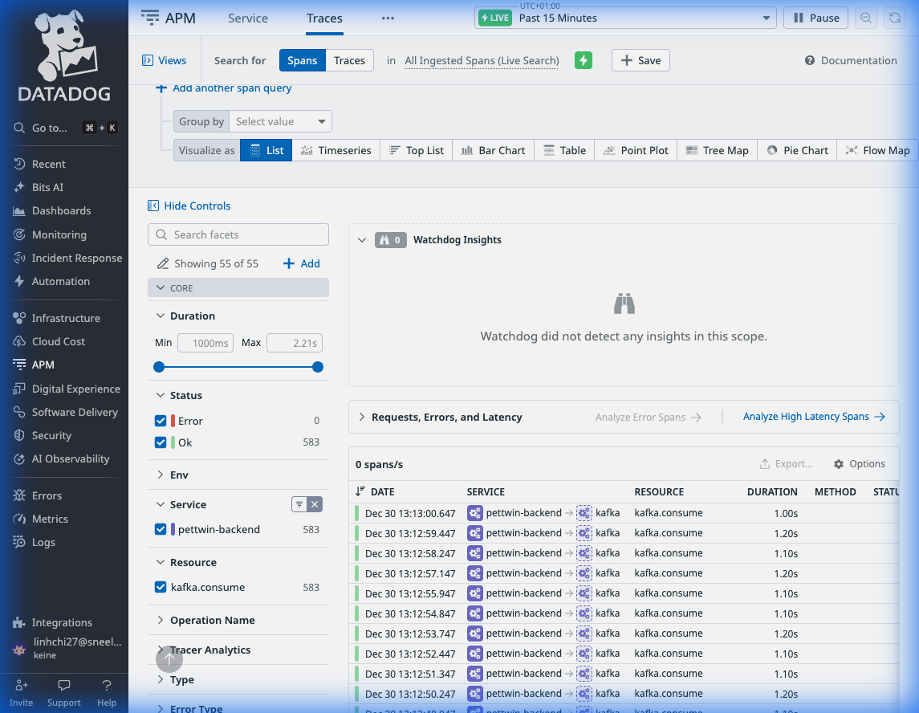Screen dimensions: 919x713
Task: Open the Go to search
Action: pos(64,128)
